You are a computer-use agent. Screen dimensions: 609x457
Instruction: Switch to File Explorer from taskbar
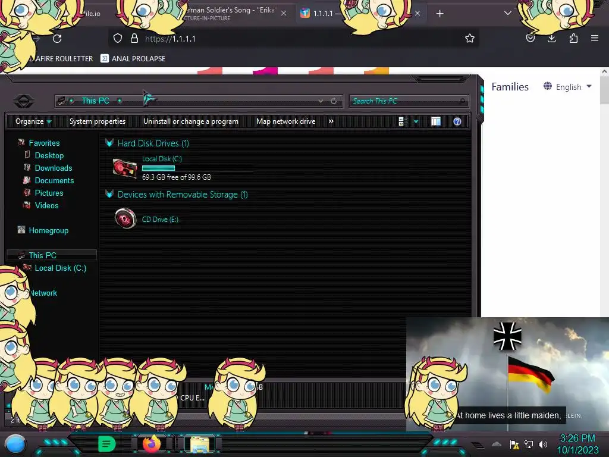point(200,444)
